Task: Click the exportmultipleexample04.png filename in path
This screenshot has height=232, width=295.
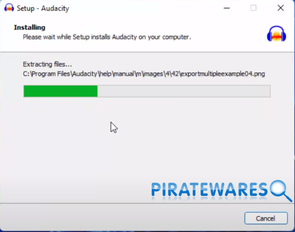Action: click(x=223, y=74)
